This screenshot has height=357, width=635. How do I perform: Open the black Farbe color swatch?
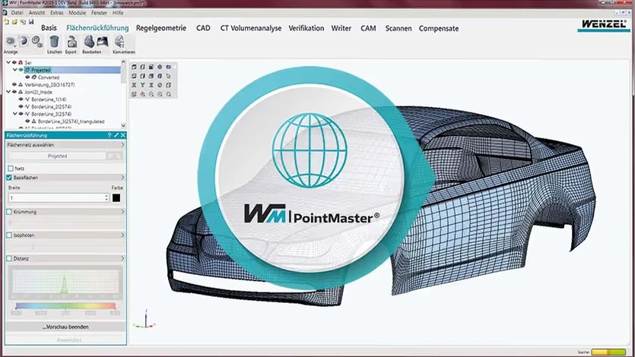click(x=116, y=197)
